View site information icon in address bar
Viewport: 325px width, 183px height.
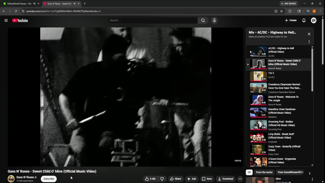click(23, 11)
